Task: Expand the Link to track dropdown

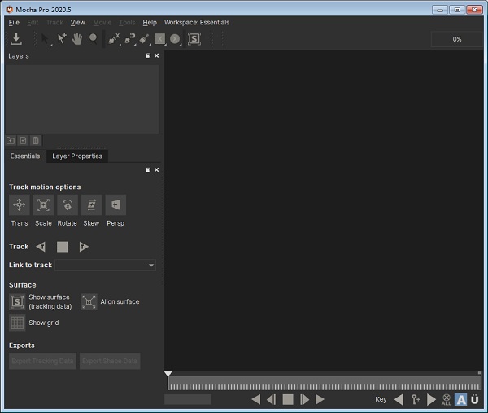Action: [x=151, y=266]
